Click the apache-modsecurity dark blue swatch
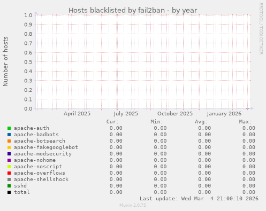This screenshot has height=211, width=266. (x=9, y=154)
